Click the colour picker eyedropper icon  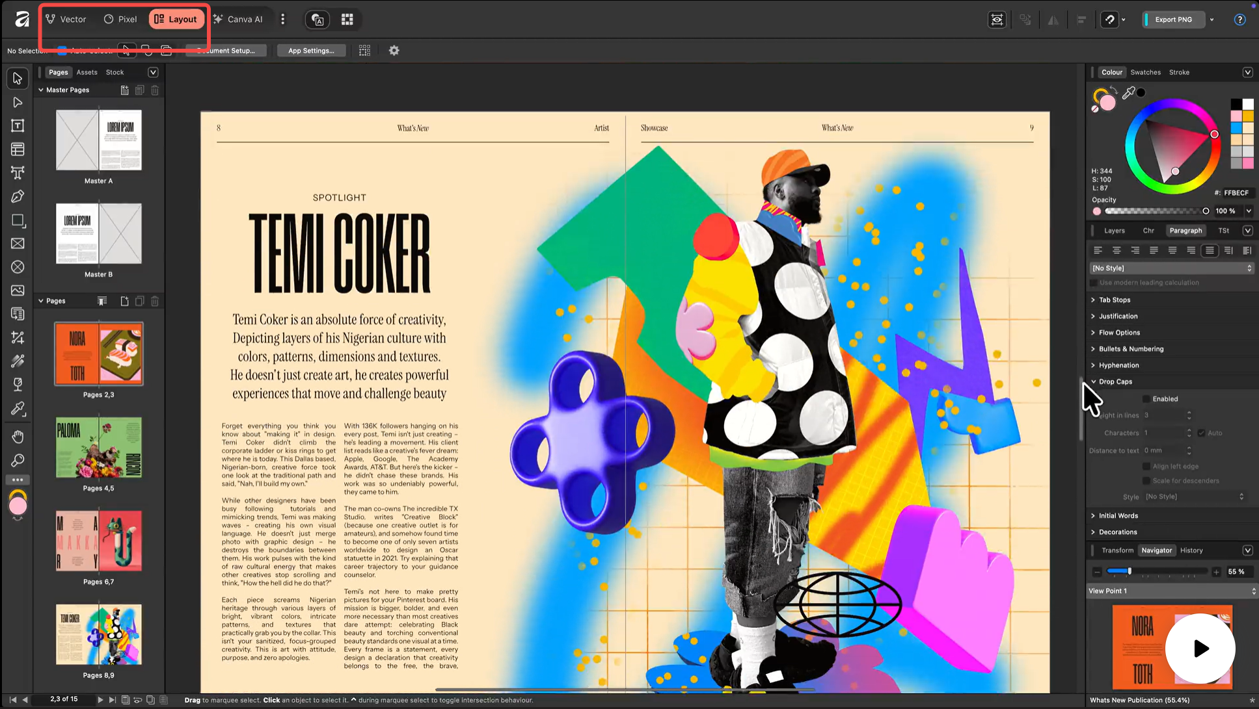click(x=1128, y=93)
